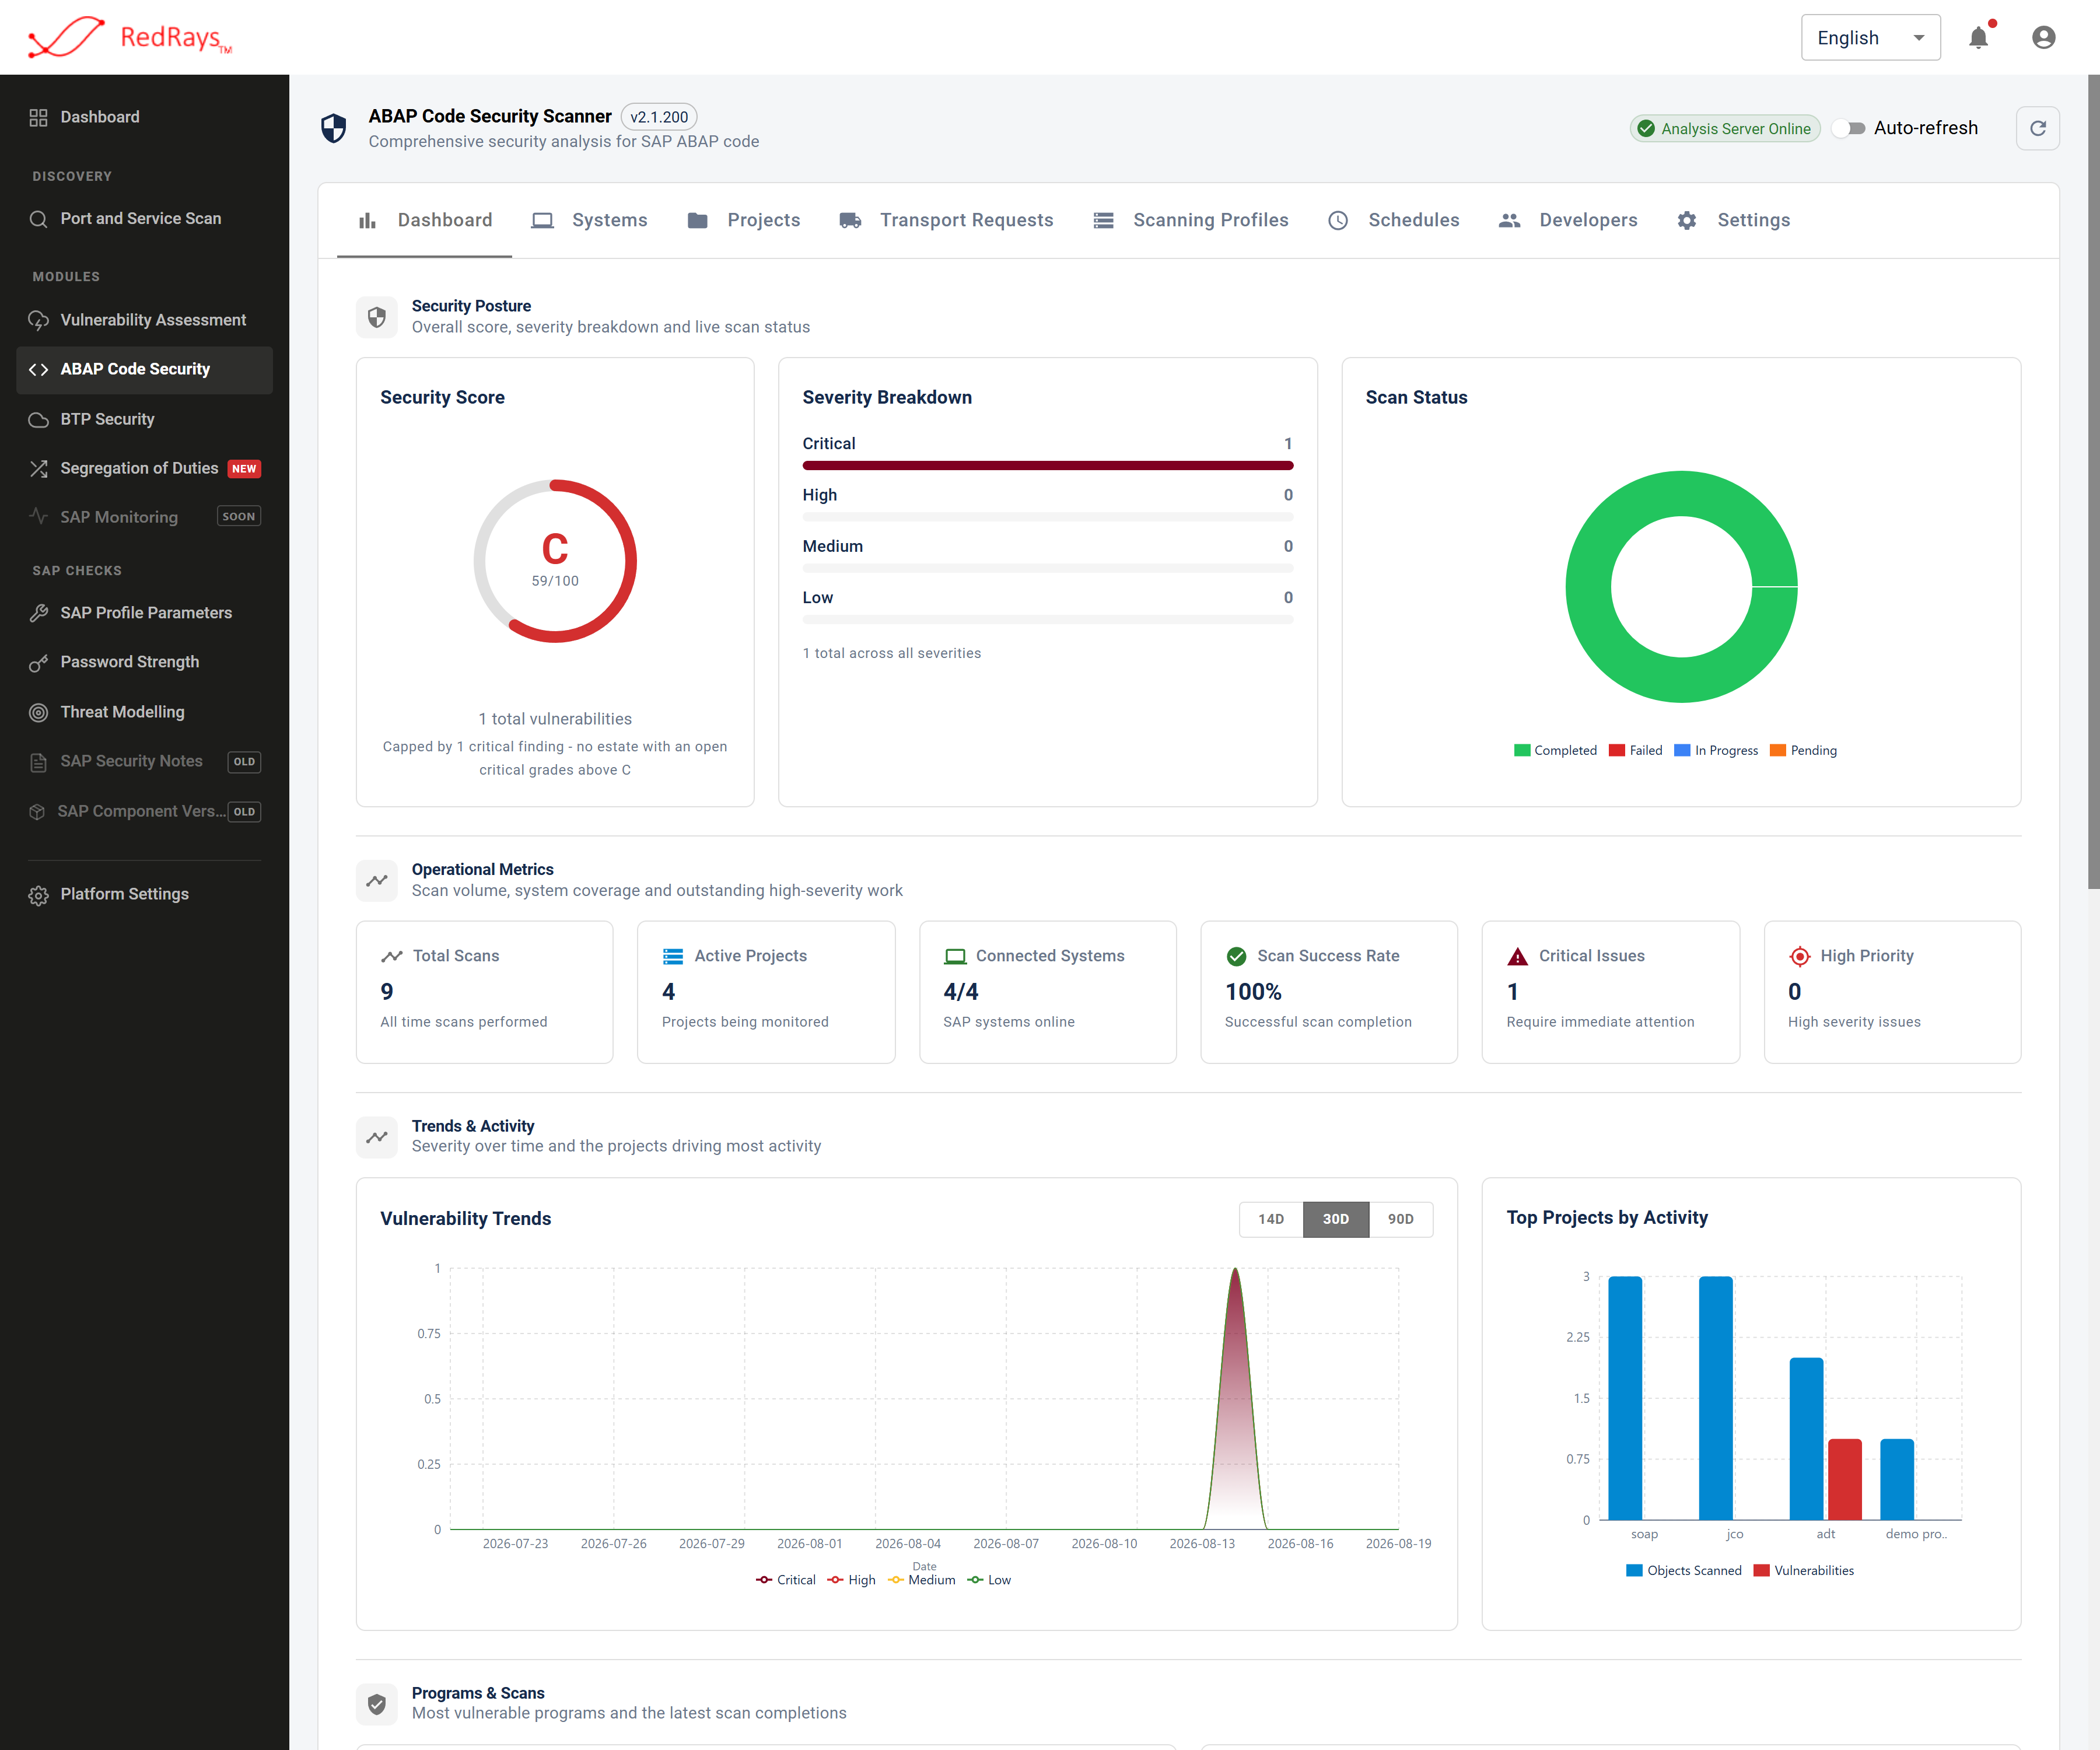Go to BTP Security module
2100x1750 pixels.
144,419
